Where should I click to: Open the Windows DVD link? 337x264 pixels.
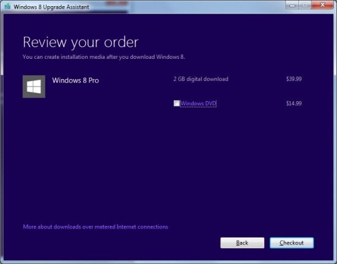(x=198, y=104)
